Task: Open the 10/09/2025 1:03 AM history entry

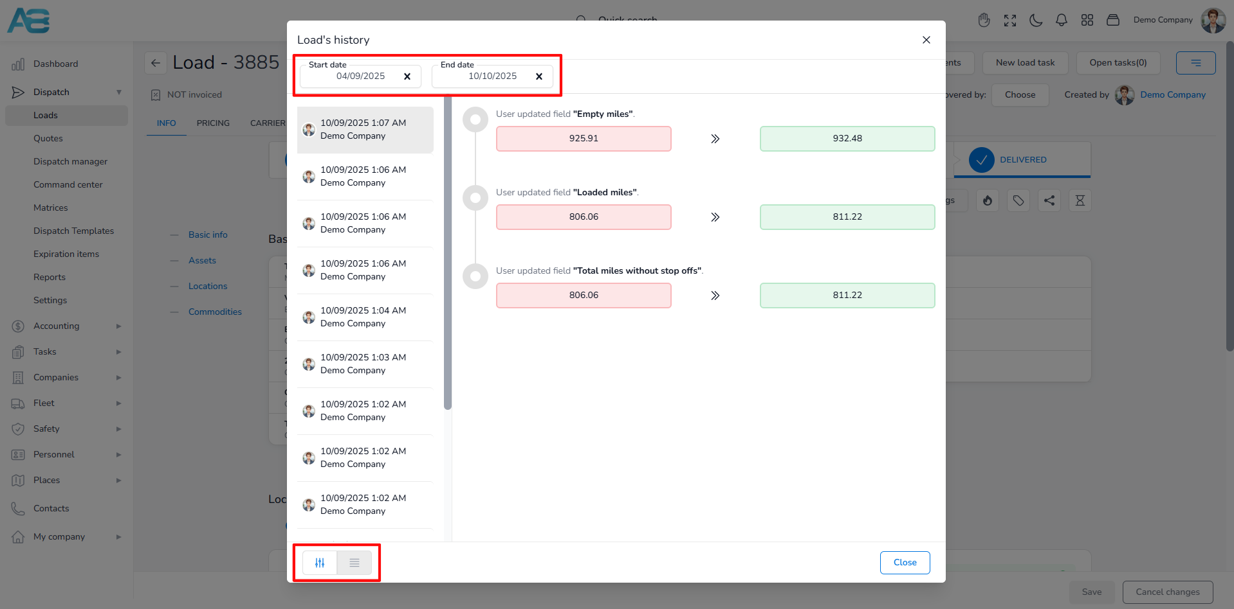Action: (365, 364)
